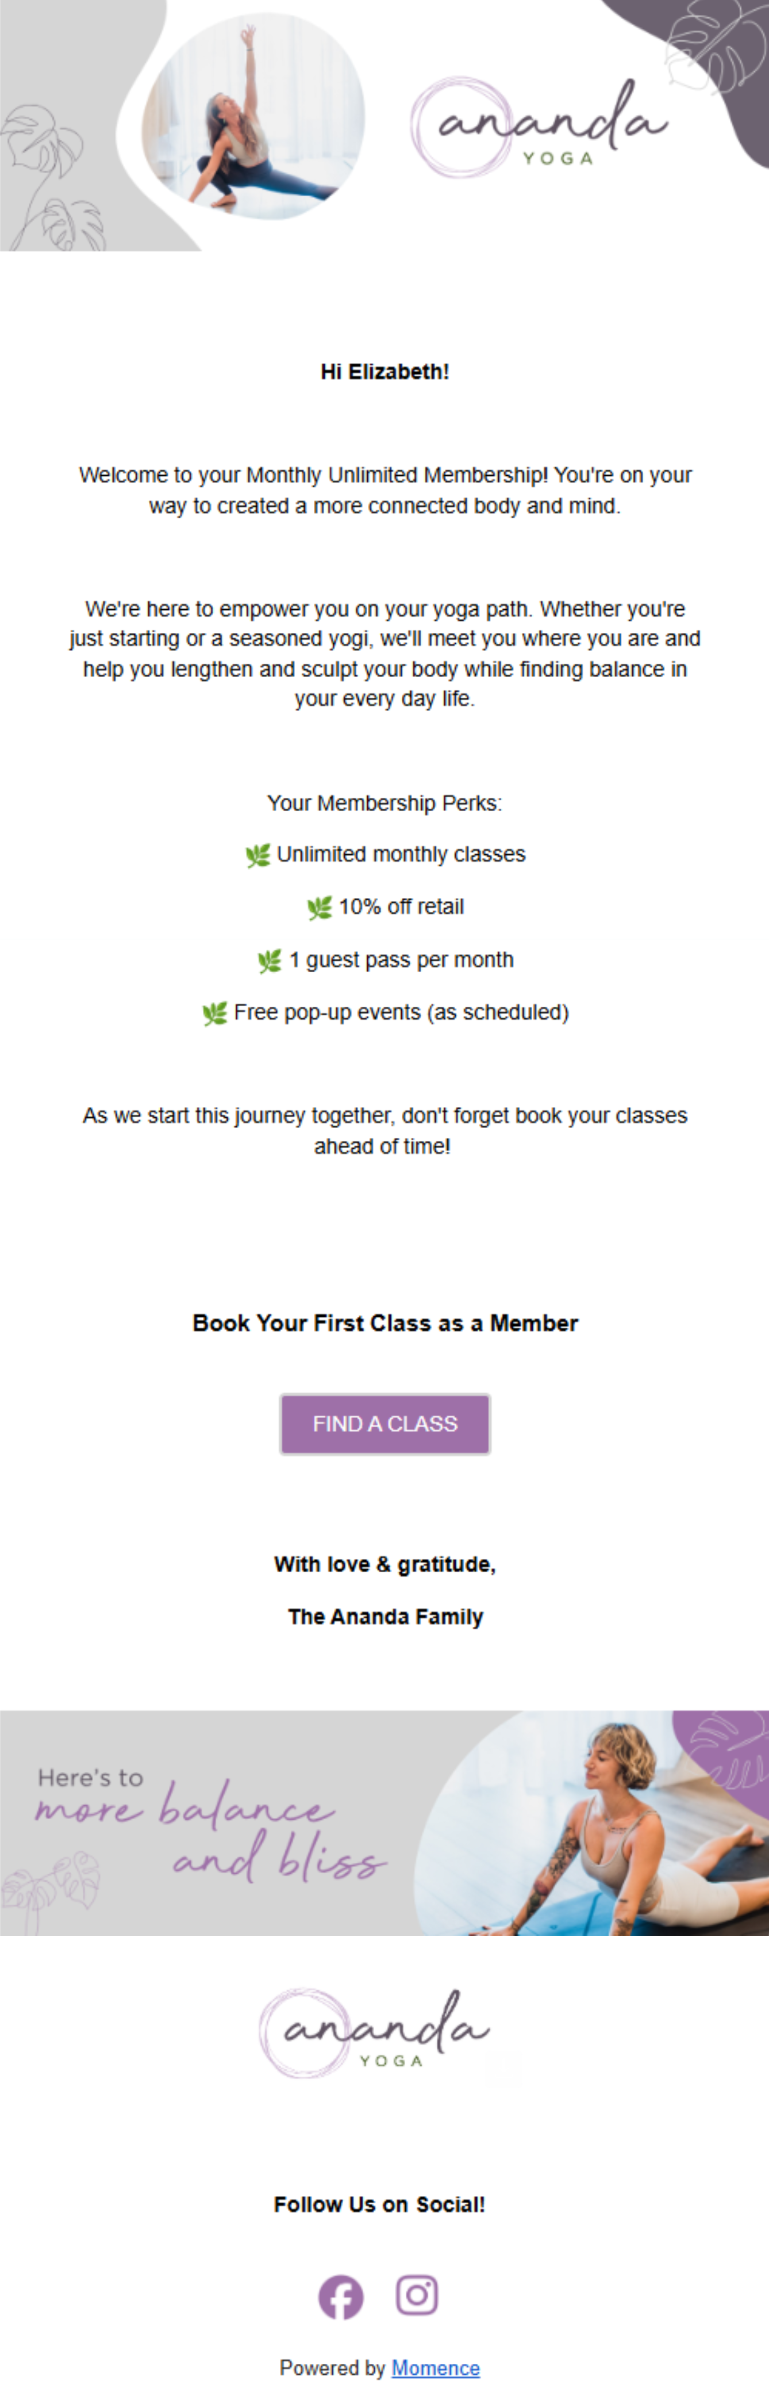Click the footer Ananda Yoga logo
This screenshot has height=2396, width=769.
tap(374, 2033)
